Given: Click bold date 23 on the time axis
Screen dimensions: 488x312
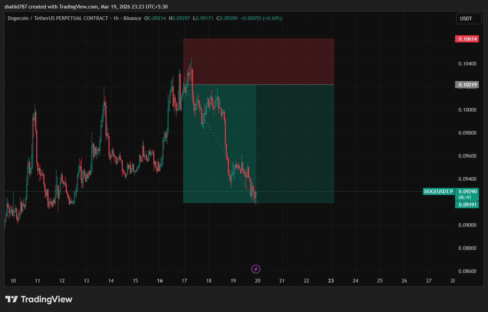Looking at the screenshot, I should pyautogui.click(x=331, y=281).
